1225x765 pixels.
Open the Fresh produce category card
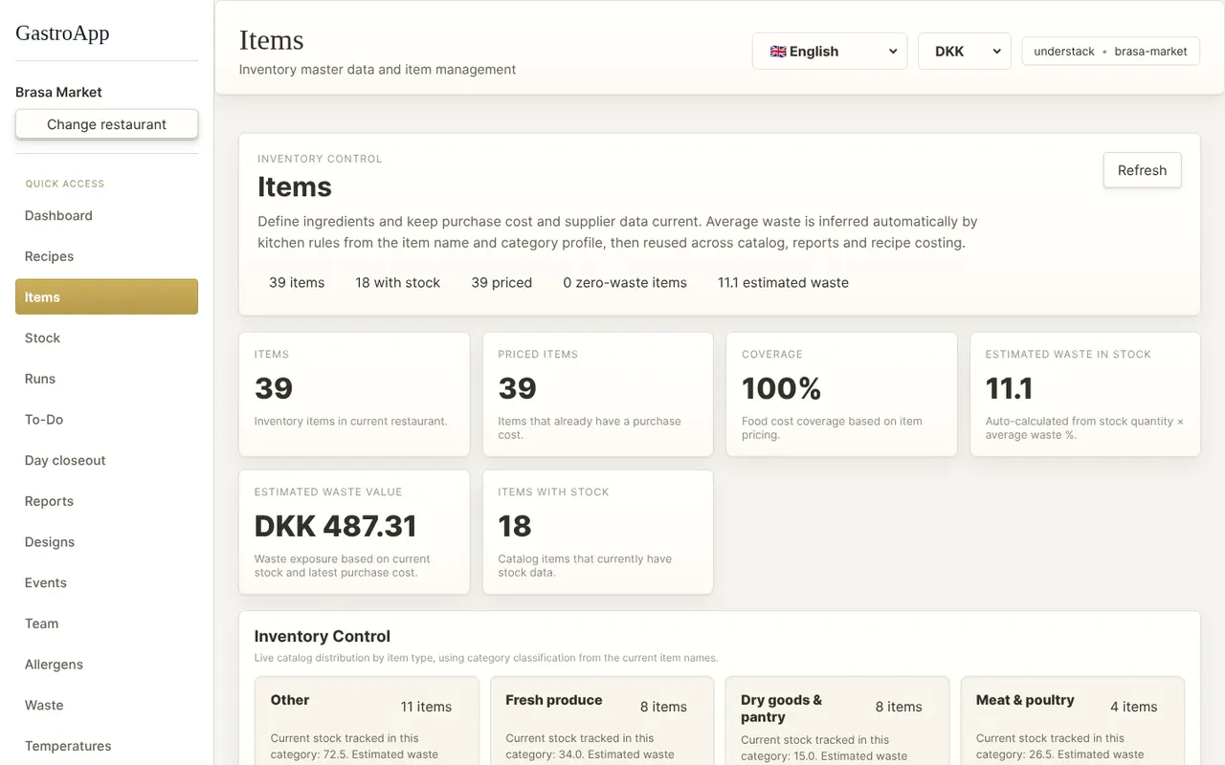[602, 721]
